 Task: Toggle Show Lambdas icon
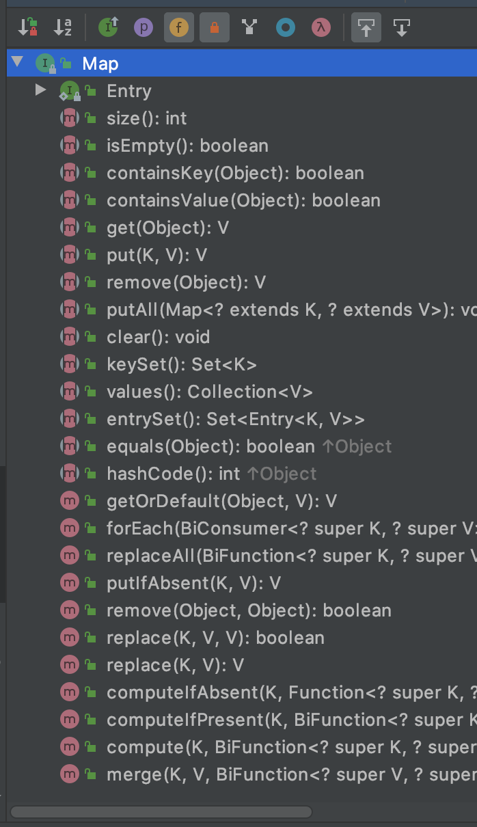(x=321, y=28)
